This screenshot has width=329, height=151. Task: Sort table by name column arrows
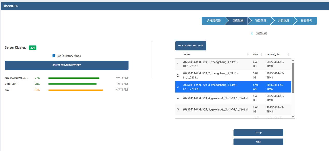248,54
